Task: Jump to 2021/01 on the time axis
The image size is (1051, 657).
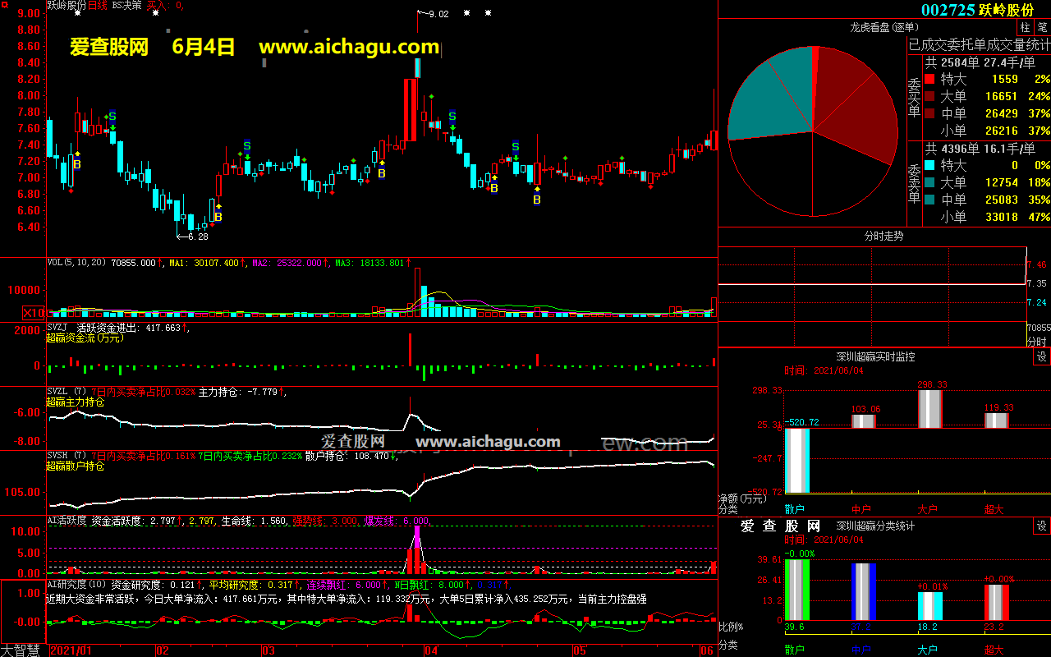Action: (71, 650)
